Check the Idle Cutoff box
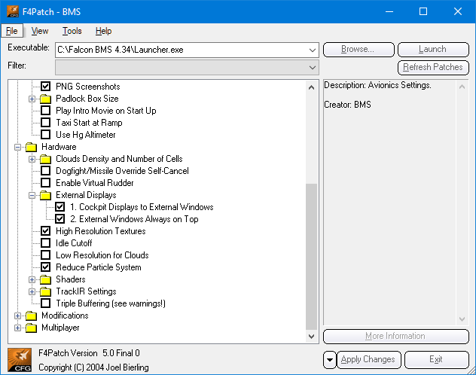 [x=45, y=243]
